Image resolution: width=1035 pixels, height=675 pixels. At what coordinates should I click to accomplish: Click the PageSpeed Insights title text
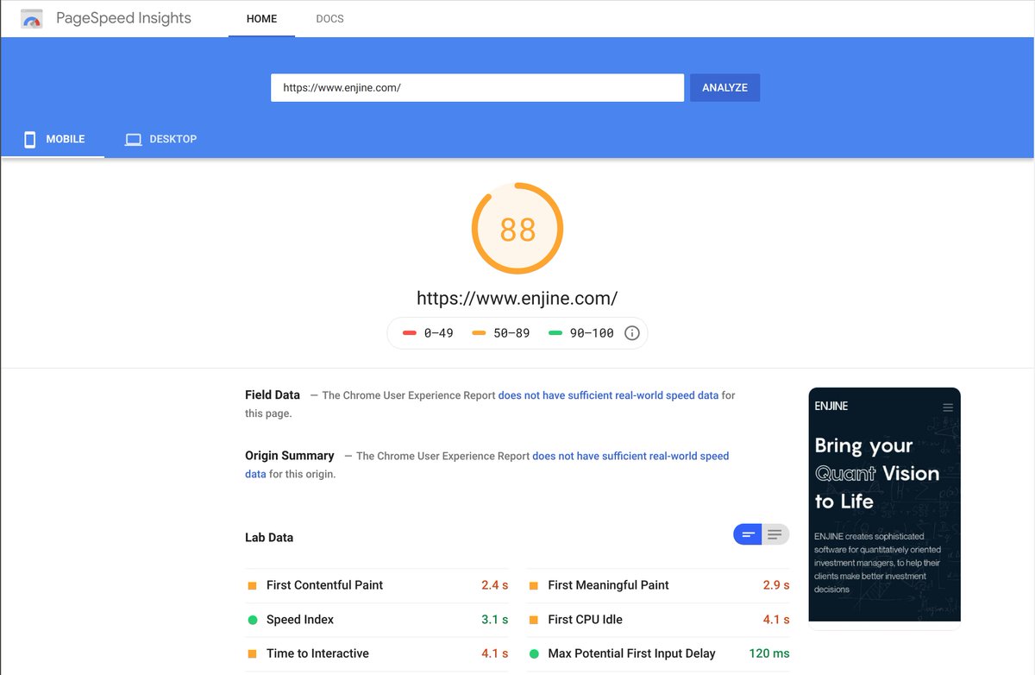[x=123, y=18]
